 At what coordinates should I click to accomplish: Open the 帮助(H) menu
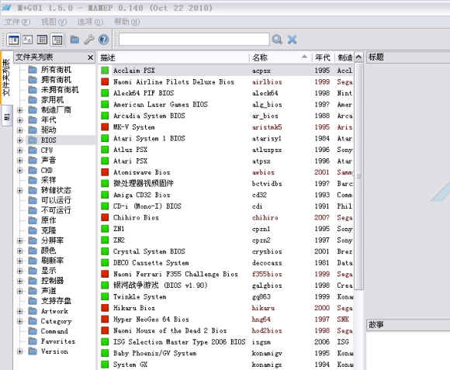pos(126,22)
